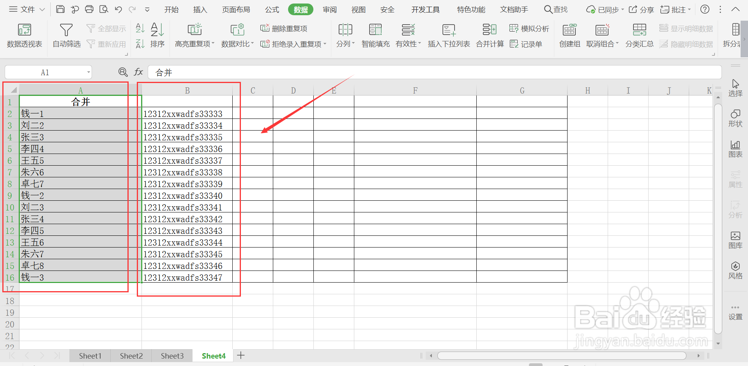Viewport: 748px width, 366px height.
Task: Open 记录单 record form
Action: click(x=526, y=44)
